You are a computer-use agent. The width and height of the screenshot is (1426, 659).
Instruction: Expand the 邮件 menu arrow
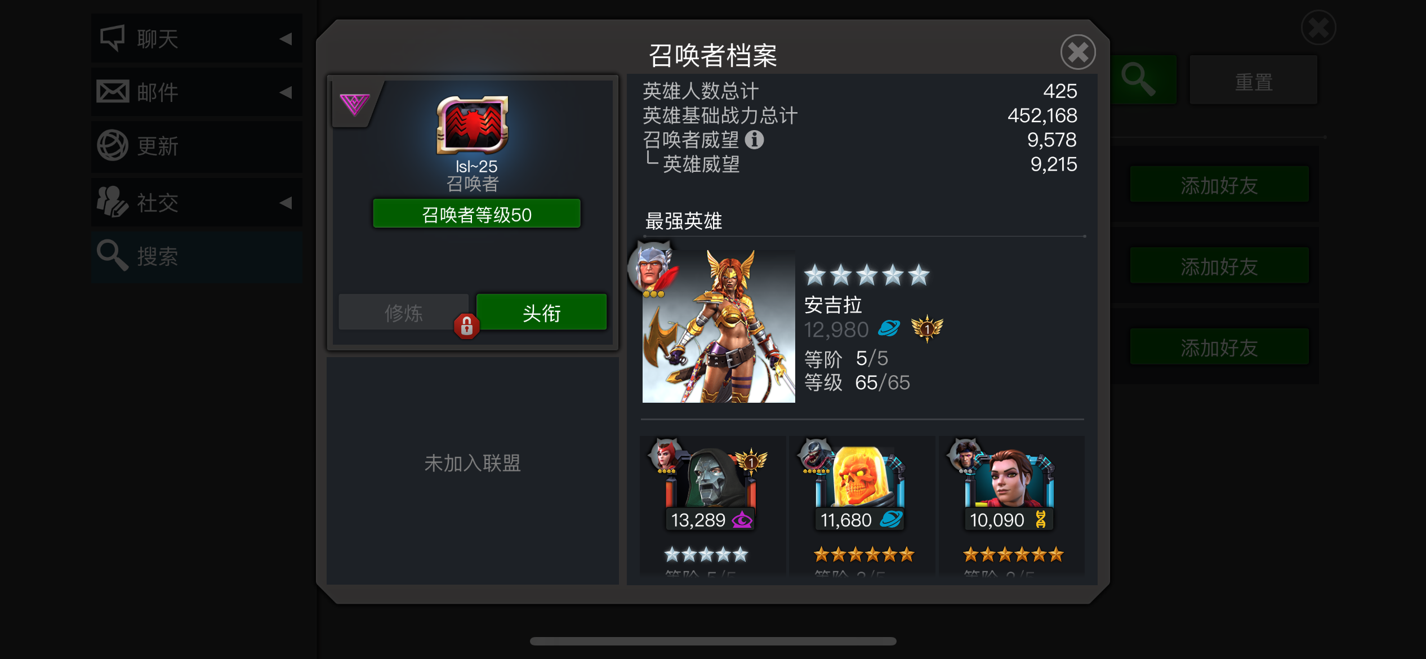click(286, 92)
